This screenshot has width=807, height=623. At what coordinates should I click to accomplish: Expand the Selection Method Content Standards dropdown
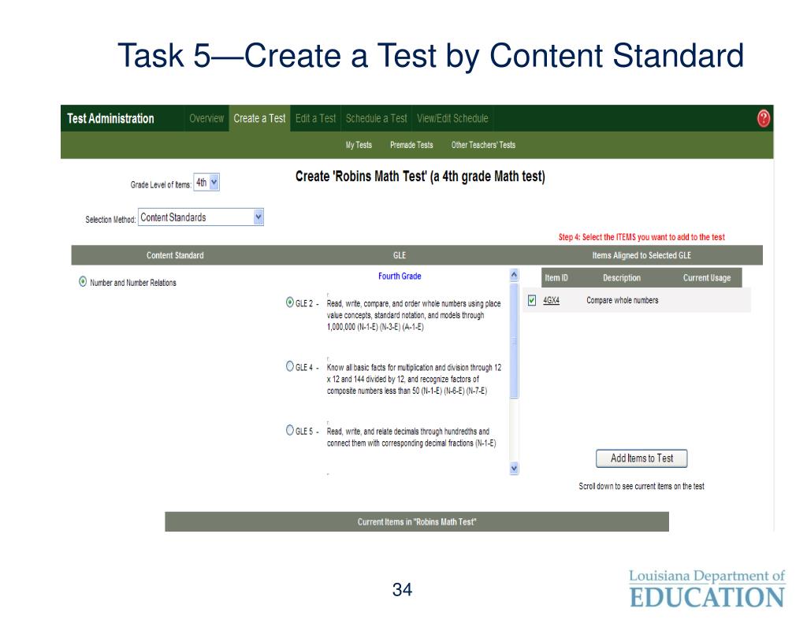[x=201, y=217]
